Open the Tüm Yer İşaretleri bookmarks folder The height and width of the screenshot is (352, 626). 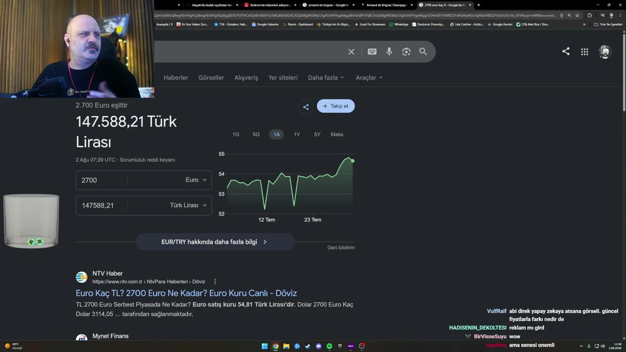coord(608,24)
